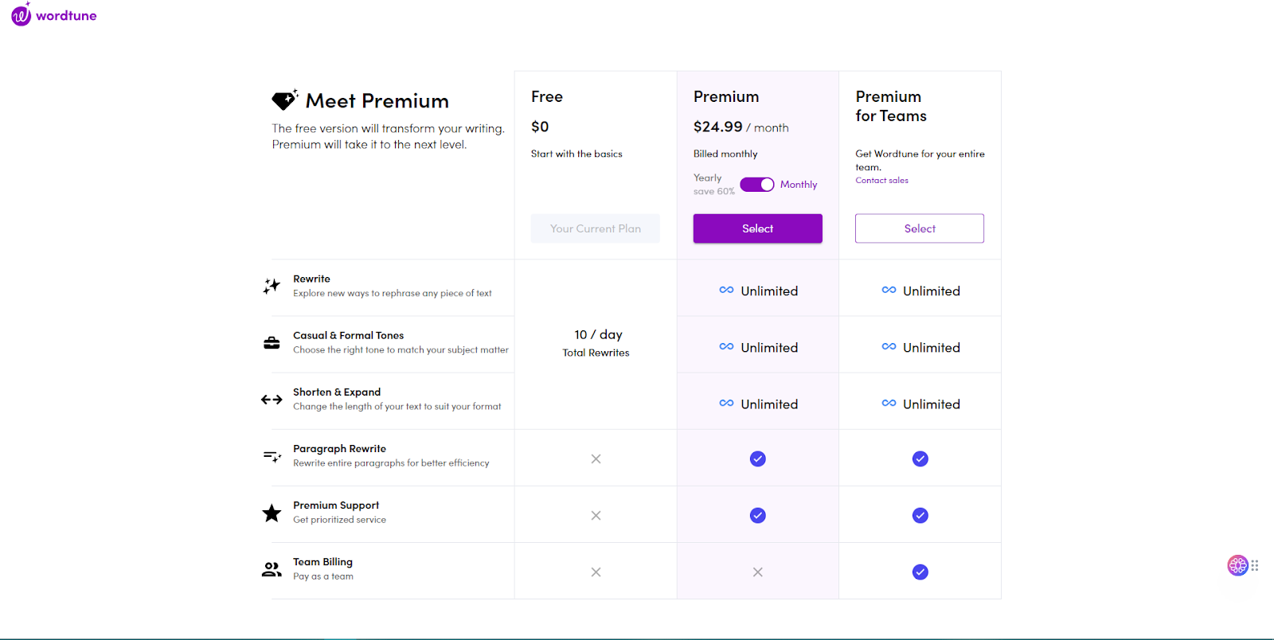Click Teams infinity icon in Rewrite row
The width and height of the screenshot is (1274, 640).
889,290
